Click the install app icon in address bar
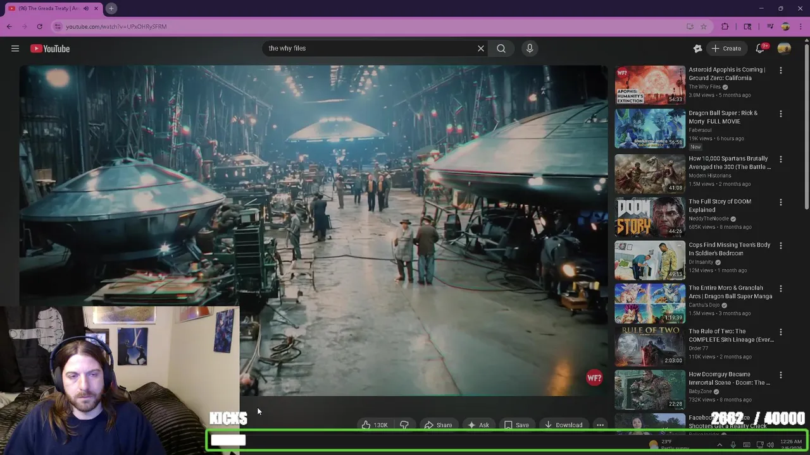Screen dimensions: 810x455 pyautogui.click(x=690, y=27)
